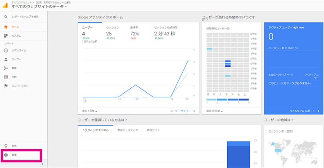The width and height of the screenshot is (324, 168).
Task: Collapse the left sidebar with chevron arrow
Action: tap(42, 164)
